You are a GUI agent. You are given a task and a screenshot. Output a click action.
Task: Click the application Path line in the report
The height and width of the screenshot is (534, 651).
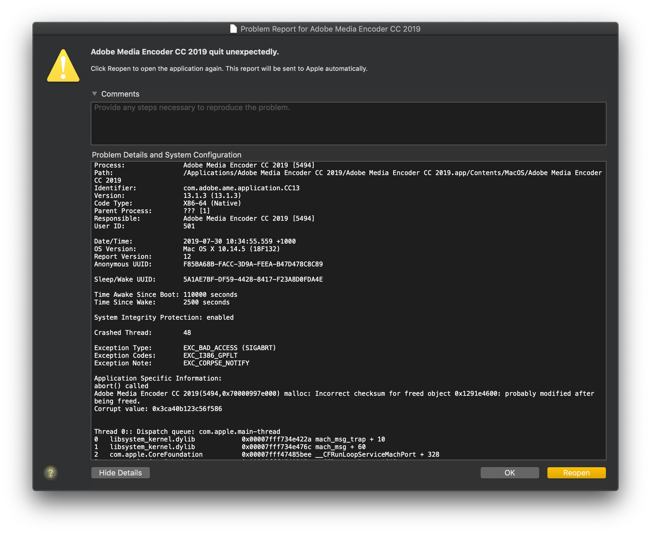tap(347, 173)
